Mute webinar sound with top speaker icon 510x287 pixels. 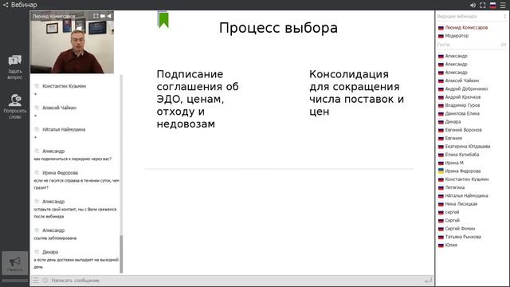(x=473, y=6)
